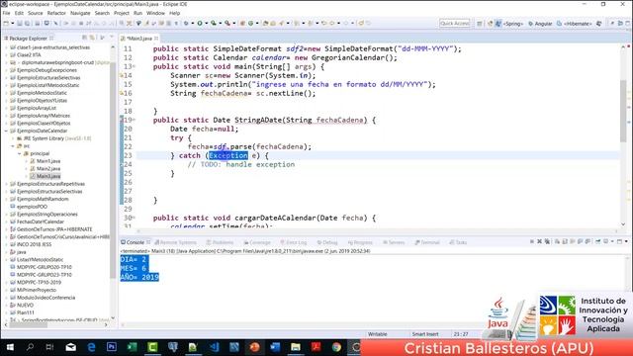Open the Angular perspective
This screenshot has height=356, width=633.
coord(540,24)
